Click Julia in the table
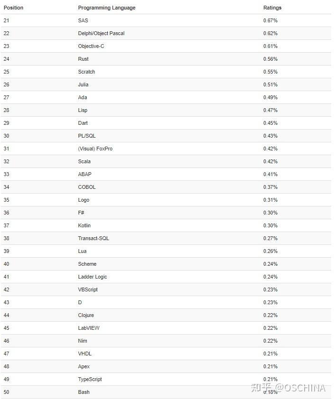The height and width of the screenshot is (401, 334). [x=83, y=84]
